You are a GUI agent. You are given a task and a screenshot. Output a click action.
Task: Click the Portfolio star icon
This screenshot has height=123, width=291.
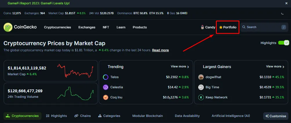(x=221, y=27)
